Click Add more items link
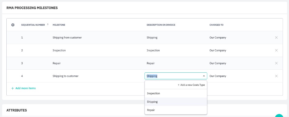The image size is (289, 117). (23, 88)
